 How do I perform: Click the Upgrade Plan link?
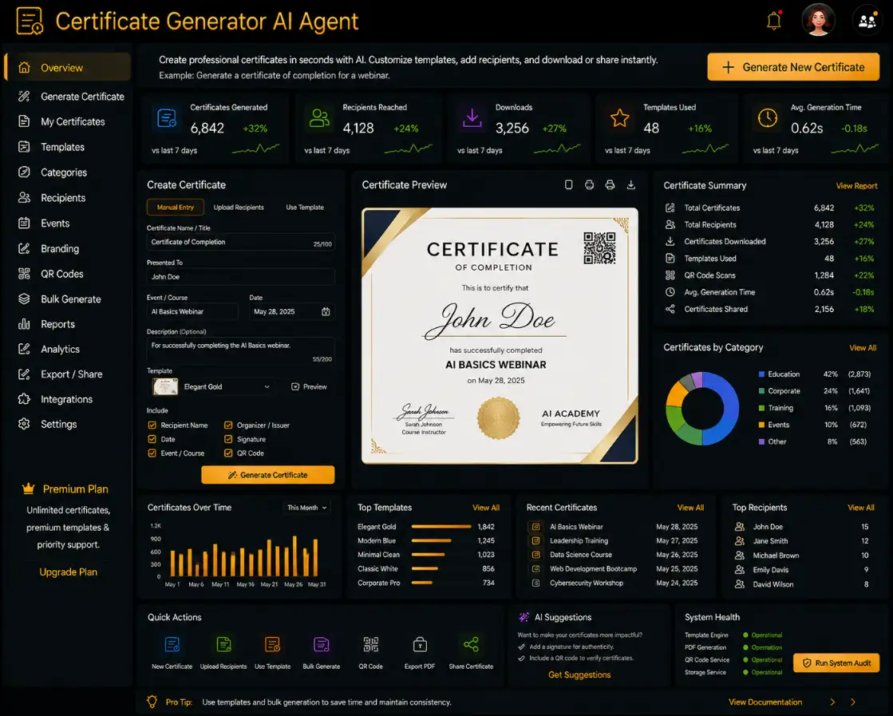pos(69,572)
